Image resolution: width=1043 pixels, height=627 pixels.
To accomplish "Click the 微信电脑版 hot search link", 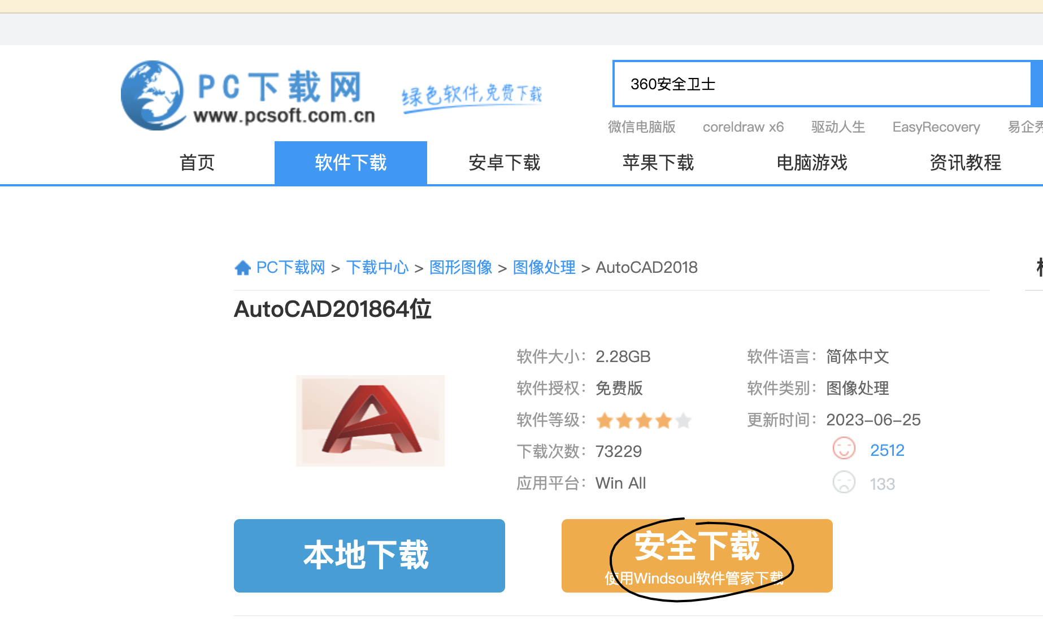I will click(642, 127).
